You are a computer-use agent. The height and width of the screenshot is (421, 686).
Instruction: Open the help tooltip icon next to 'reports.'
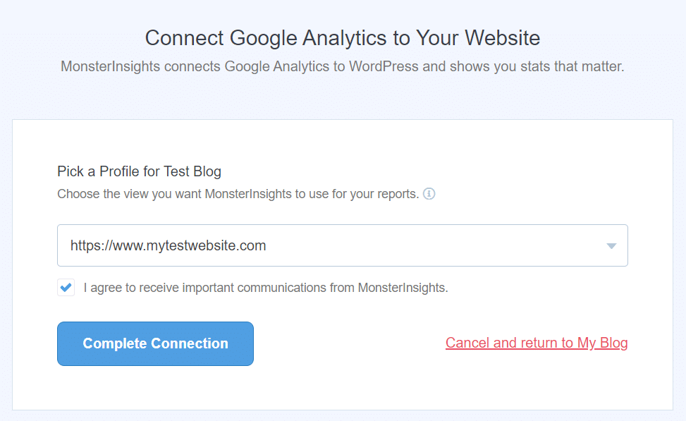click(429, 194)
